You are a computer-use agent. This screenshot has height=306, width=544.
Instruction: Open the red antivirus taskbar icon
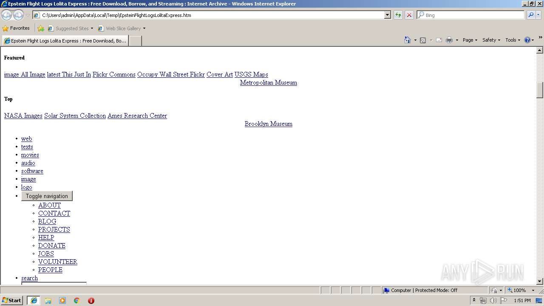91,300
